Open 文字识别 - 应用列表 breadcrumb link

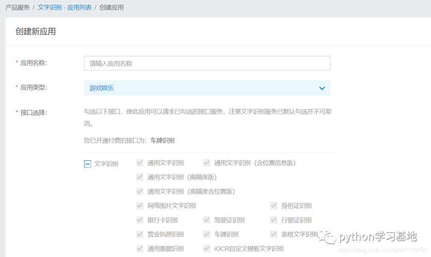[x=65, y=8]
